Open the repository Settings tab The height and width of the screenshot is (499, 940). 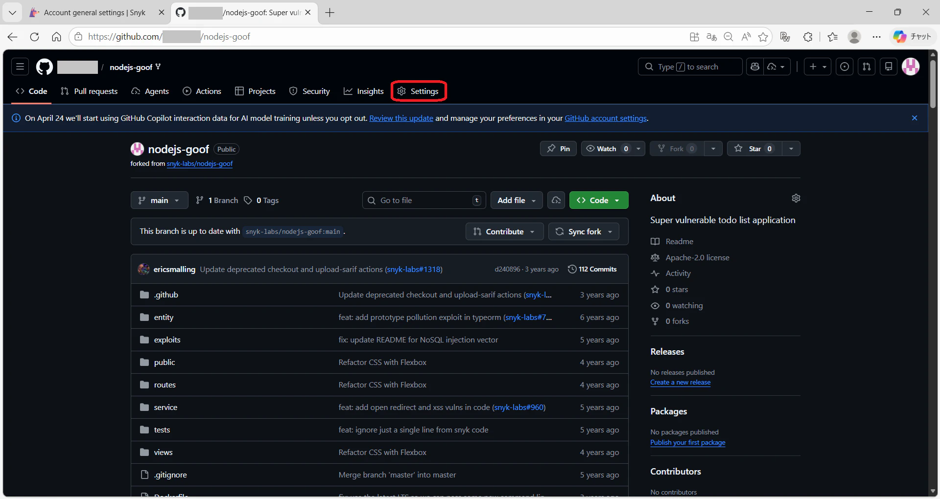point(418,91)
